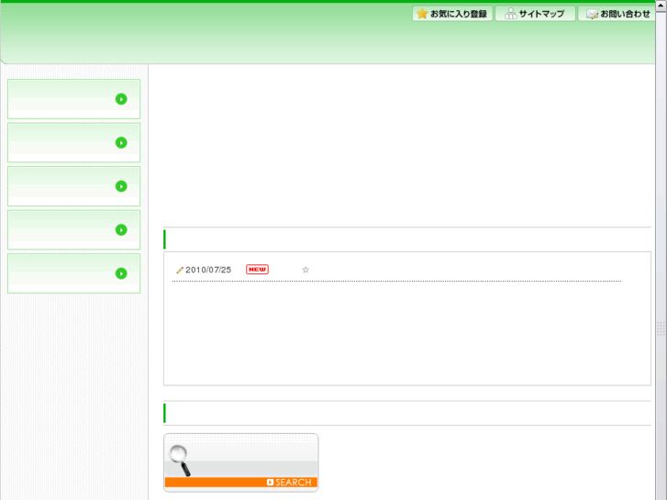Viewport: 667px width, 500px height.
Task: Click the scrollbar up arrow
Action: (661, 6)
